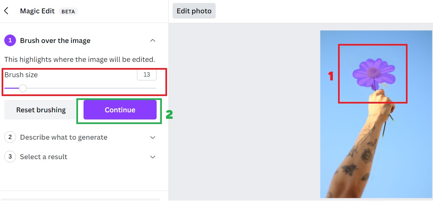Click the step 2 numbered circle

pyautogui.click(x=10, y=137)
